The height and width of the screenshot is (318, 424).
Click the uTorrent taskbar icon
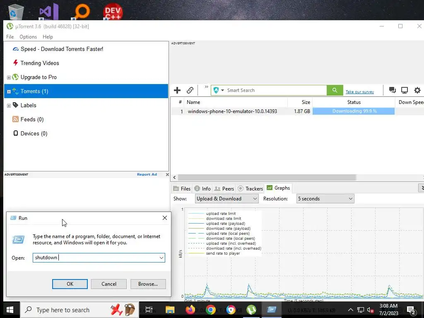251,310
